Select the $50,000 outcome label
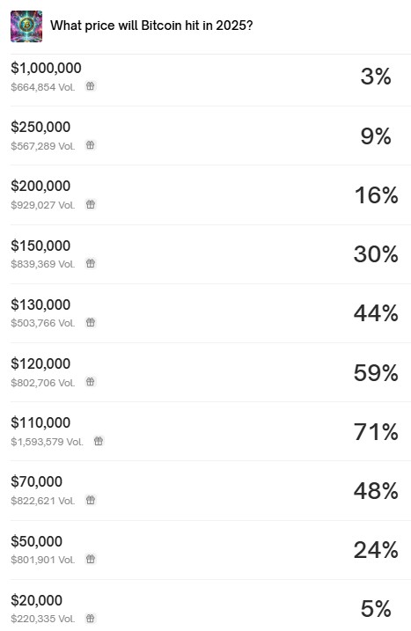 click(x=37, y=541)
